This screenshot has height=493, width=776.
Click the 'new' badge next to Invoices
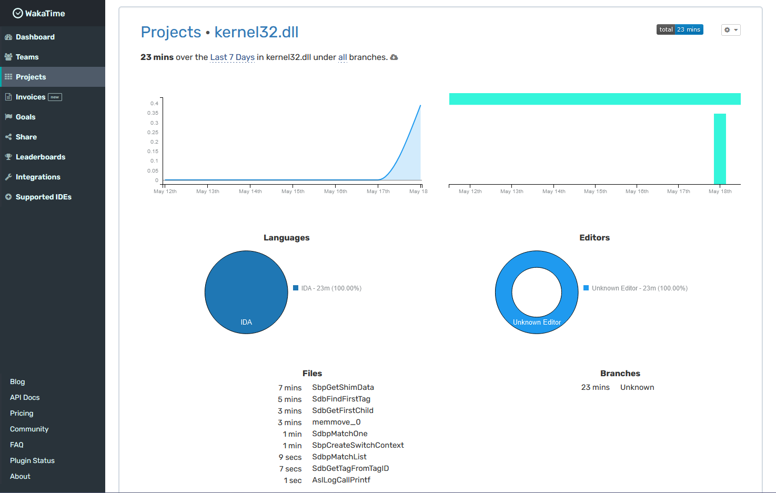pos(55,97)
